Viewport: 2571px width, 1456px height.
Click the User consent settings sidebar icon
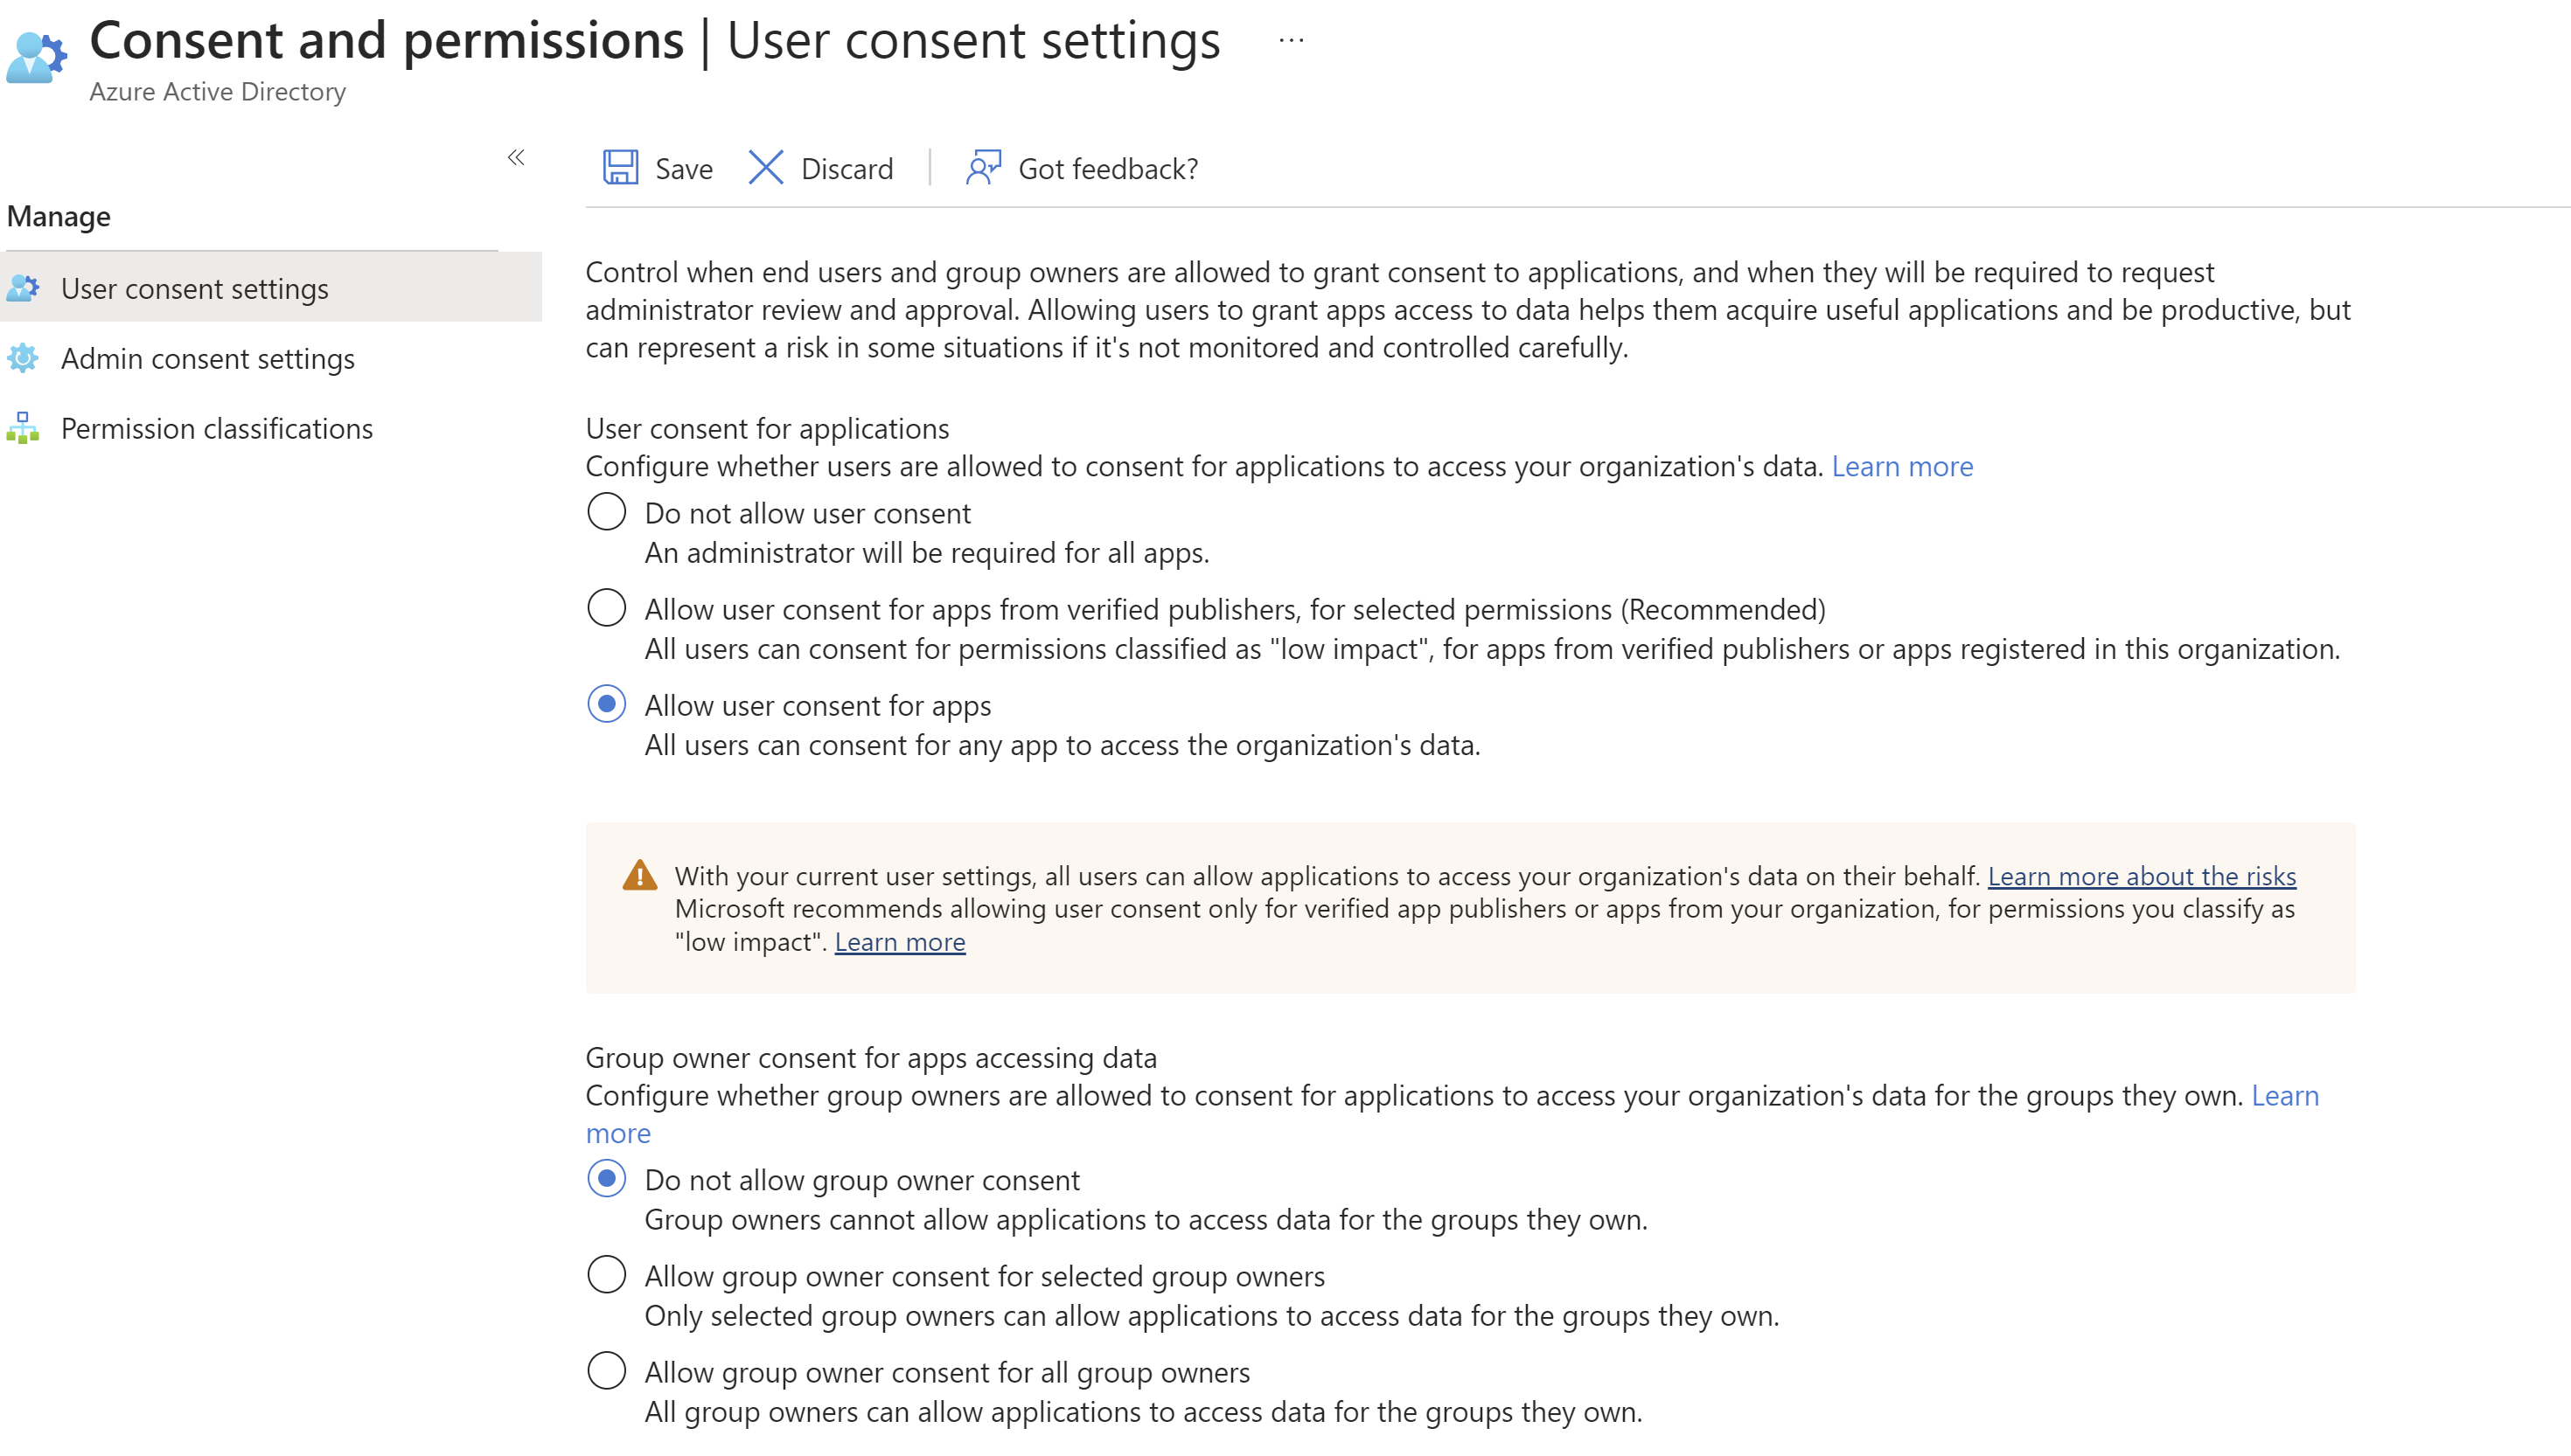pyautogui.click(x=23, y=288)
